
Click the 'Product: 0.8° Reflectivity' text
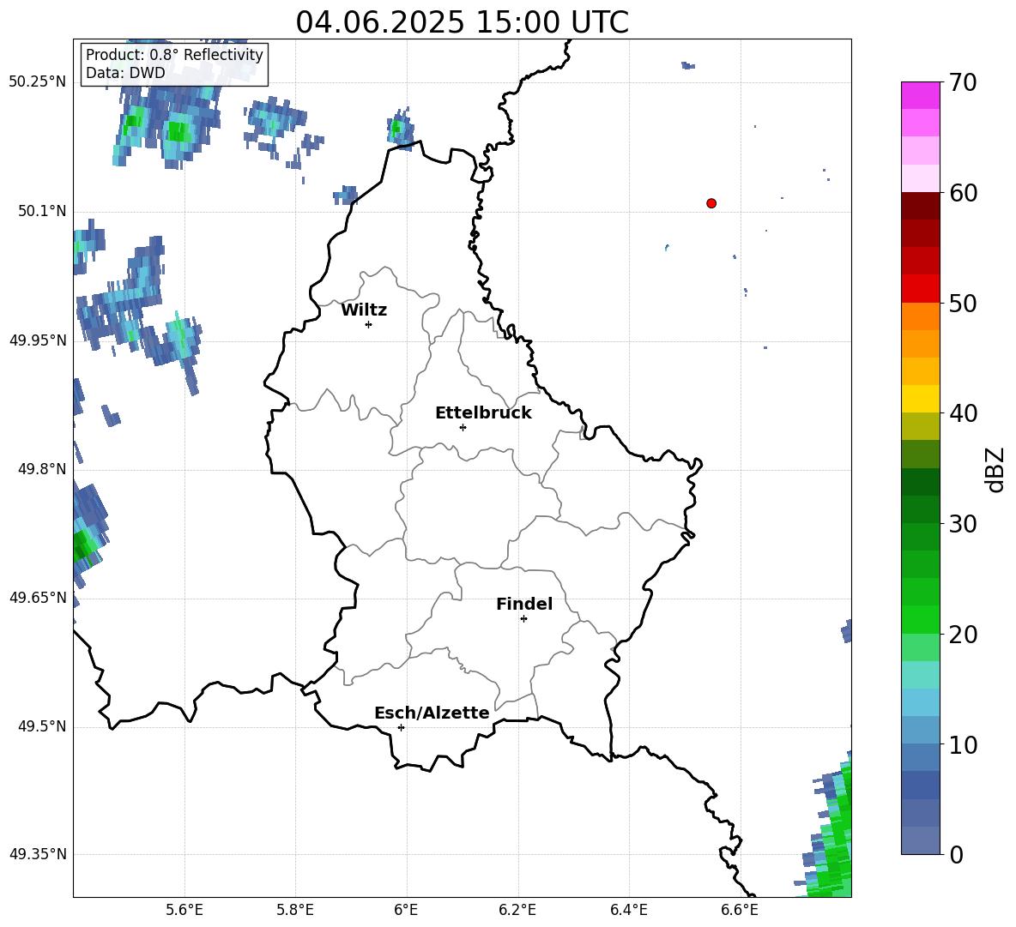(x=174, y=54)
